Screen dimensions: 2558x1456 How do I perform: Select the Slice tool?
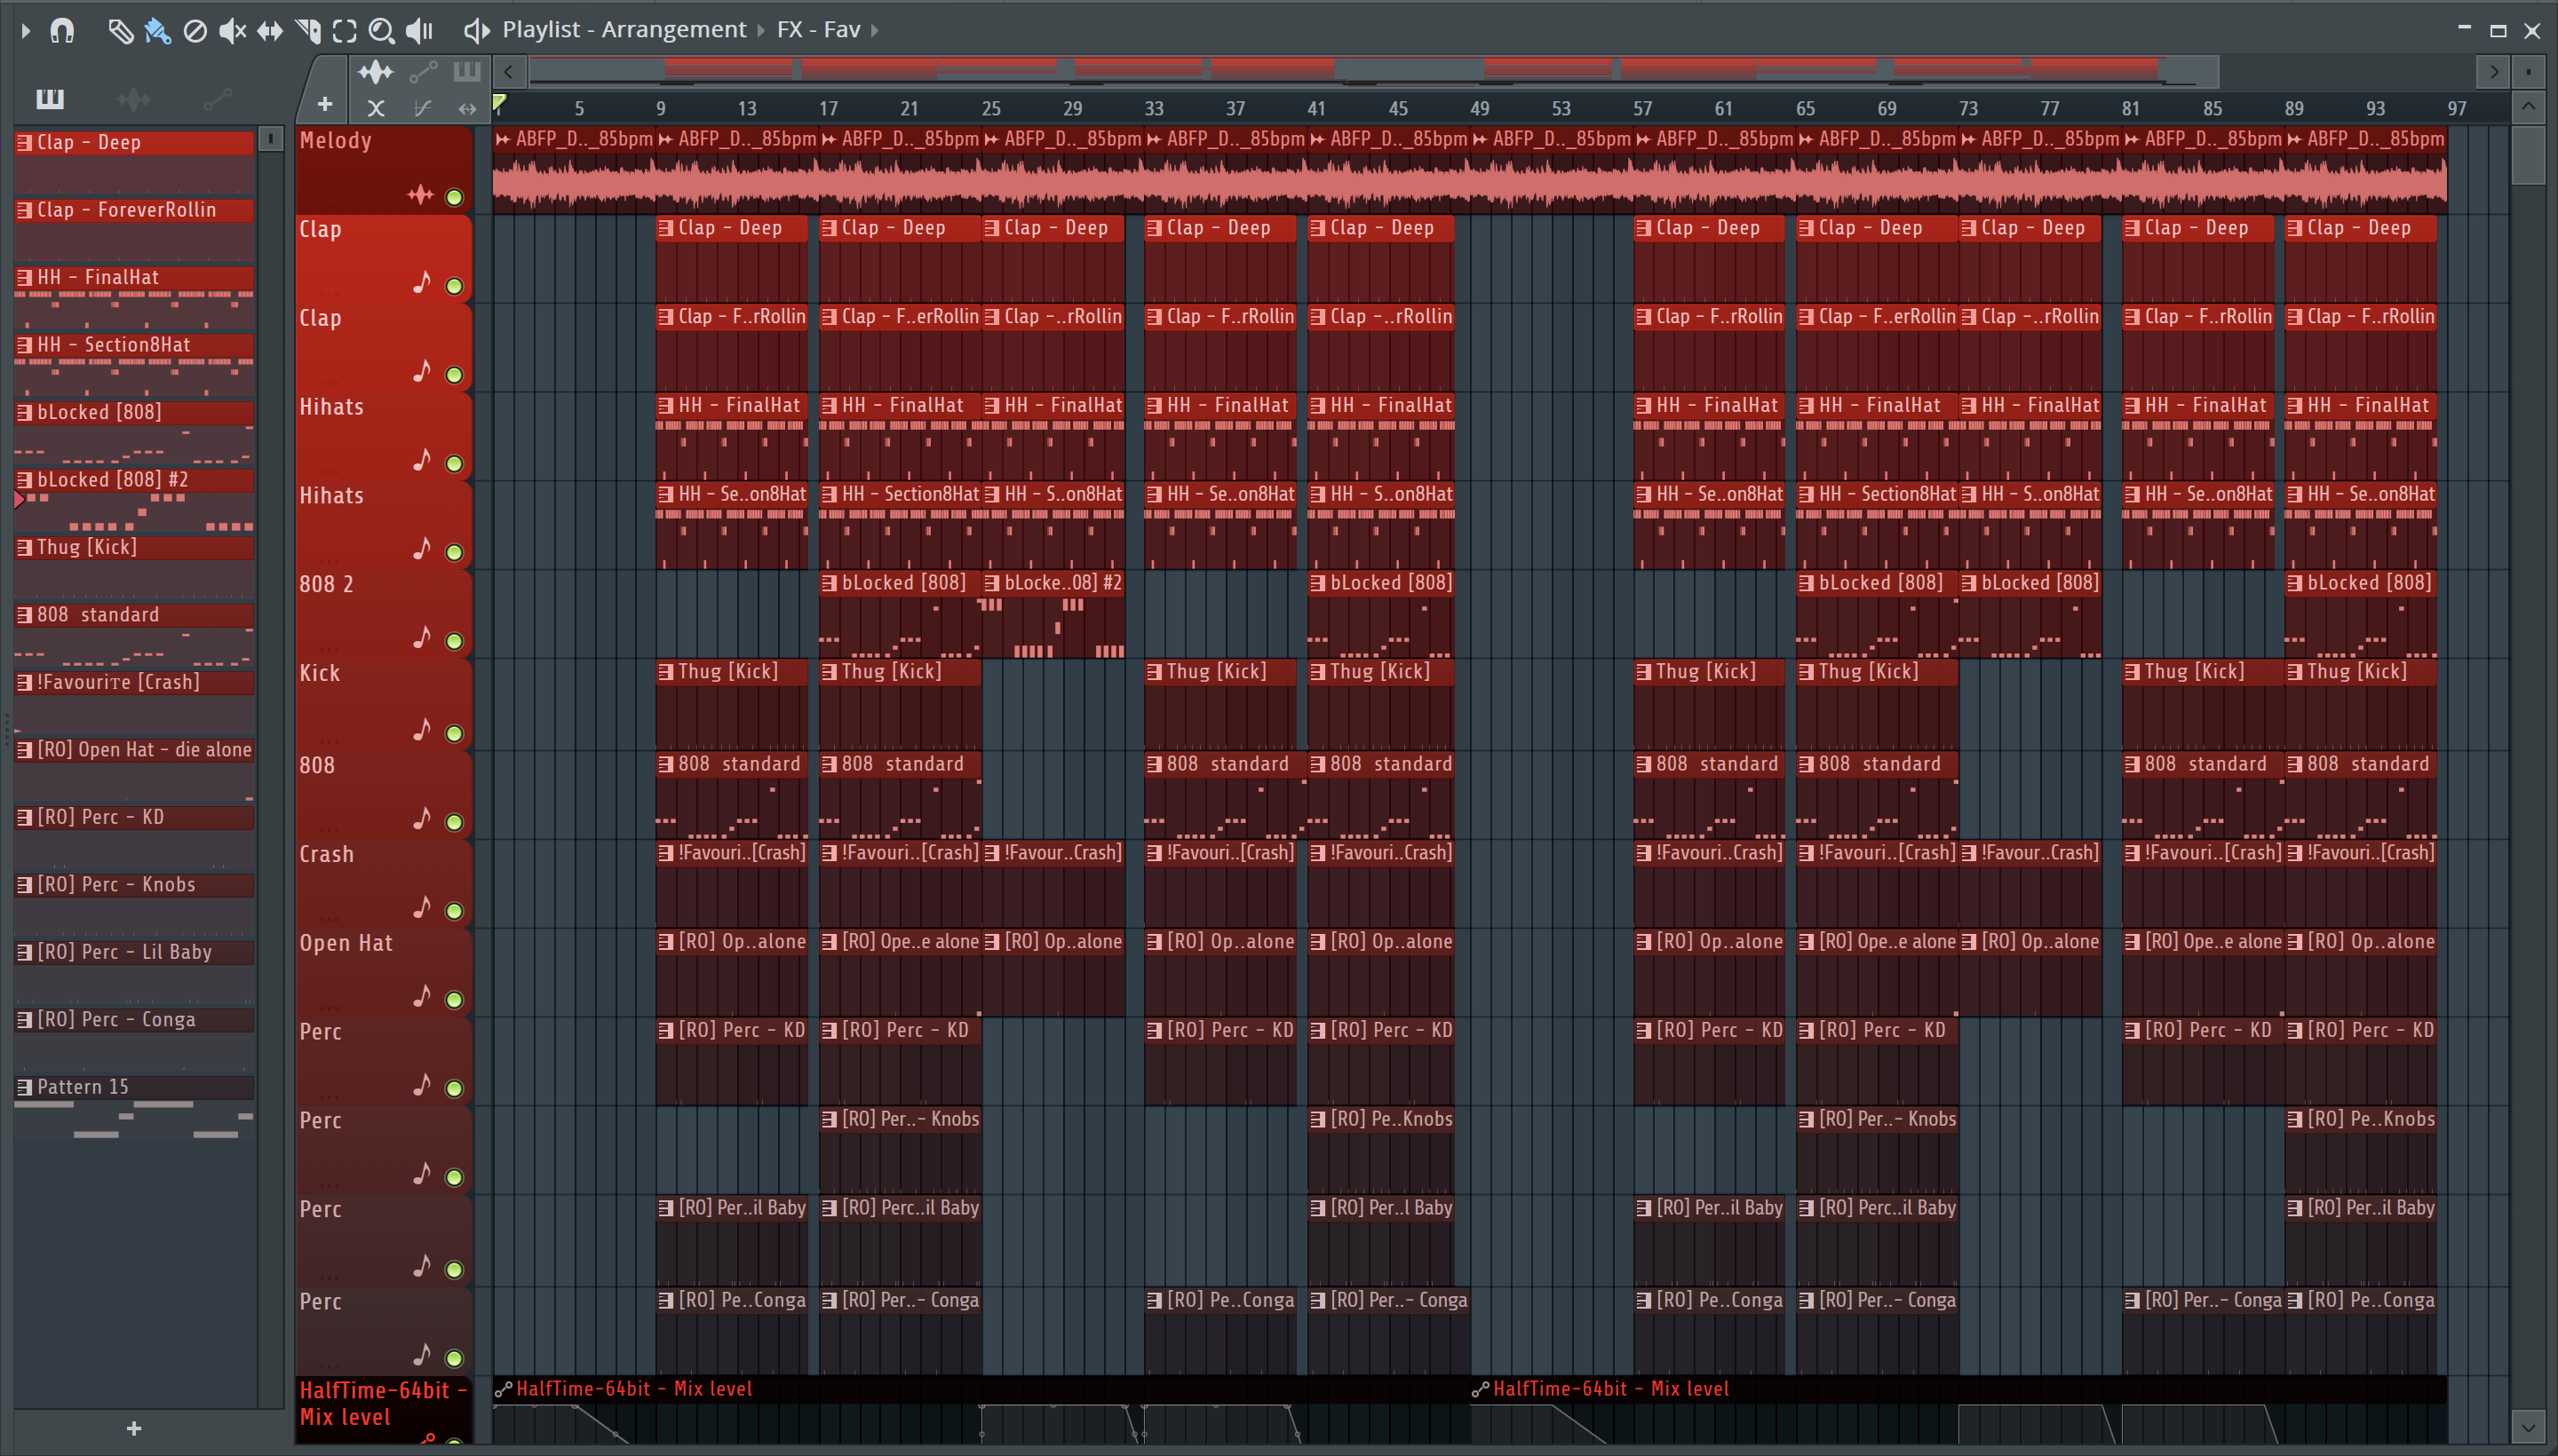pos(308,30)
